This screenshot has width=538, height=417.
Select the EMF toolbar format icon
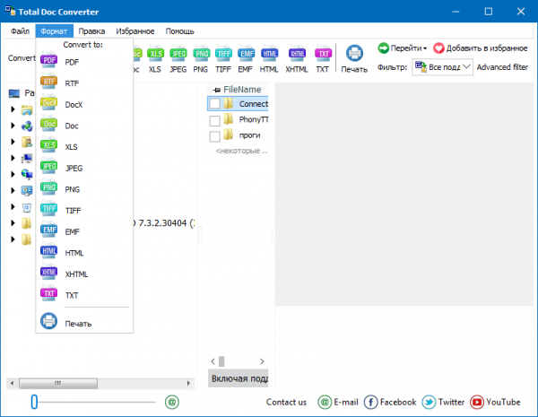(247, 58)
